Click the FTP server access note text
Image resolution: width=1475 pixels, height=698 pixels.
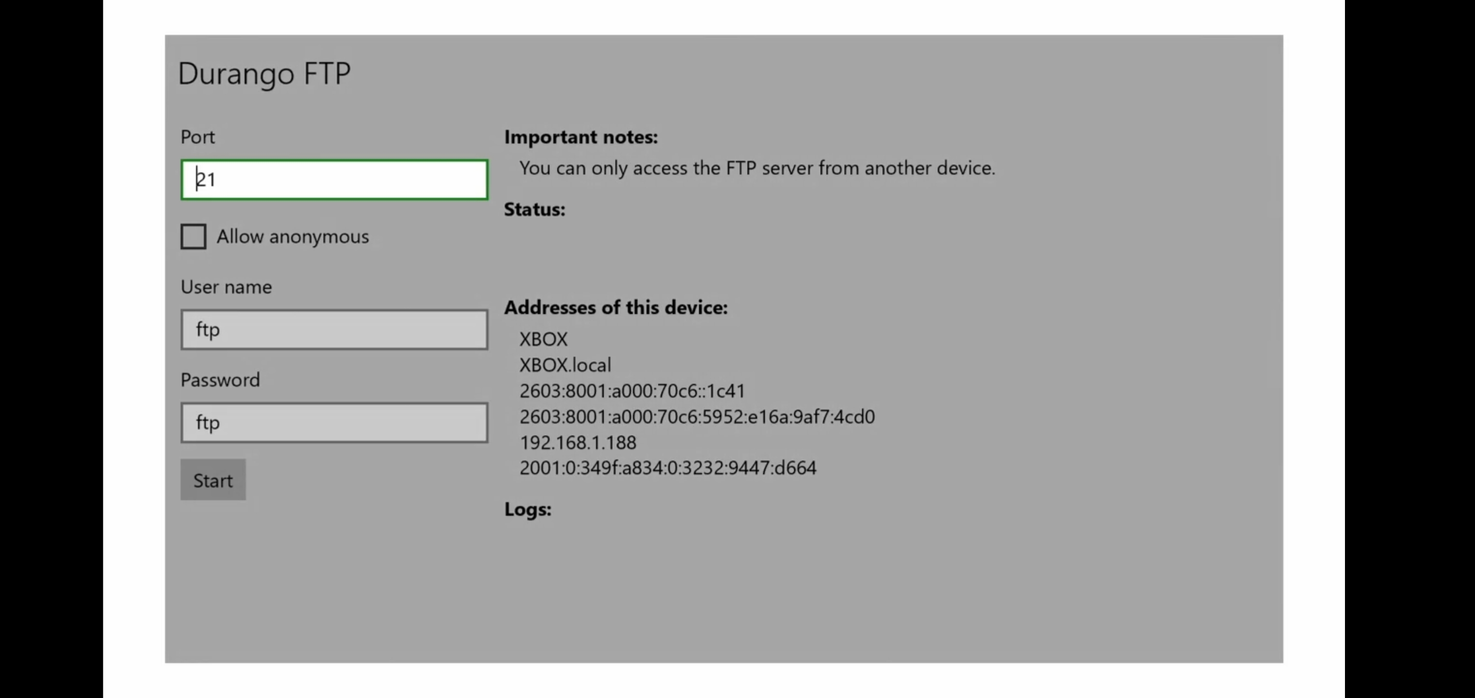(x=757, y=168)
